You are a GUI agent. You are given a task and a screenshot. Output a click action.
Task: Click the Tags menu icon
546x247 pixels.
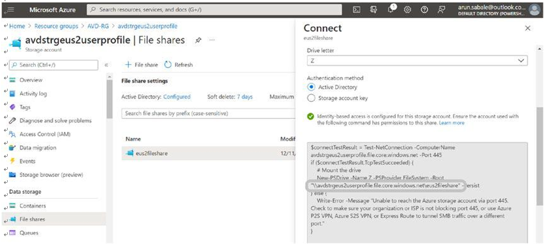coord(13,107)
